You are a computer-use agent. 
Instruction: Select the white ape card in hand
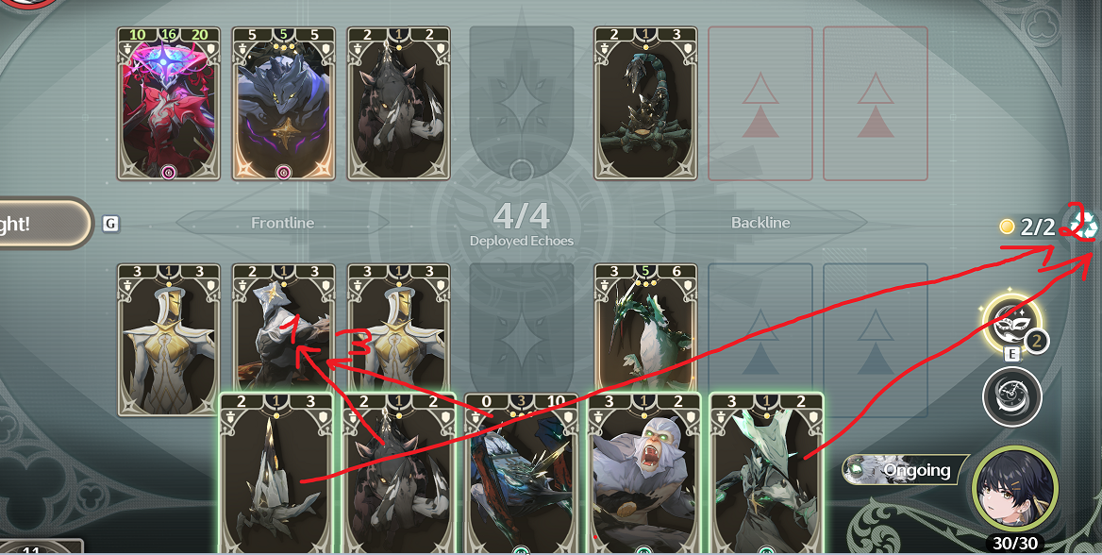pos(643,474)
